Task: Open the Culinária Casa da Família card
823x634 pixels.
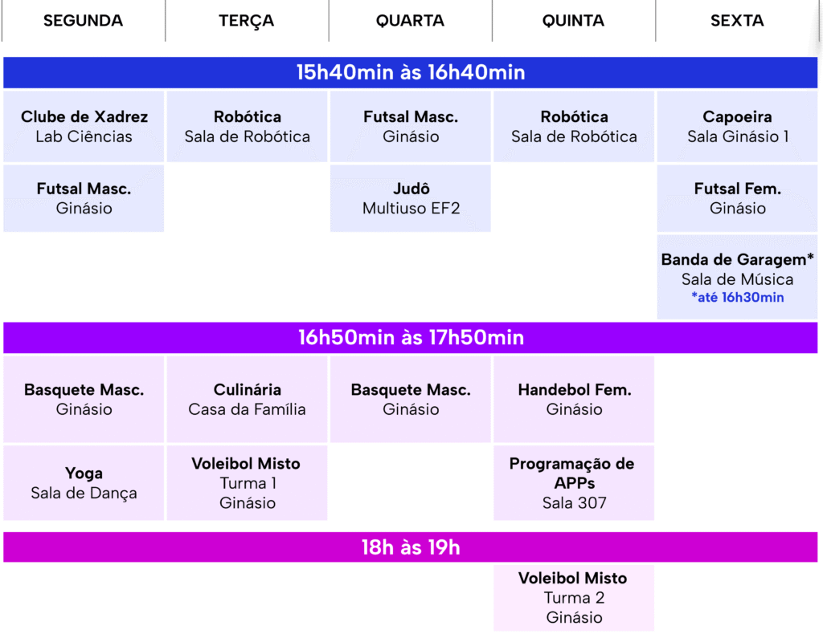Action: point(248,400)
